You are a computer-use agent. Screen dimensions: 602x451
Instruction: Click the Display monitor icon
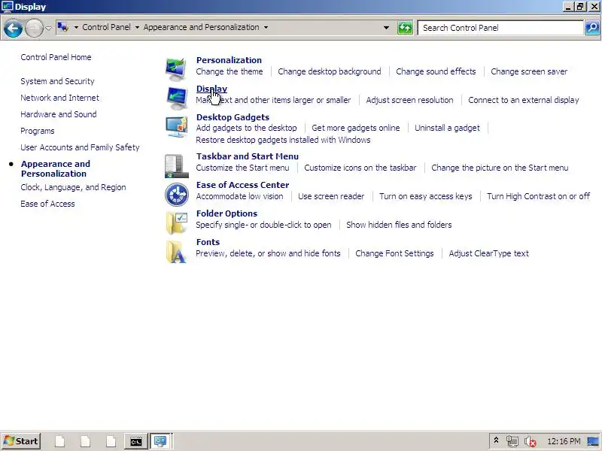176,98
